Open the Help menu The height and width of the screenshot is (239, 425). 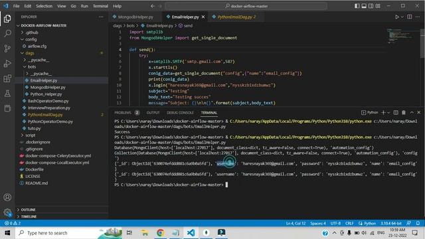tap(117, 6)
